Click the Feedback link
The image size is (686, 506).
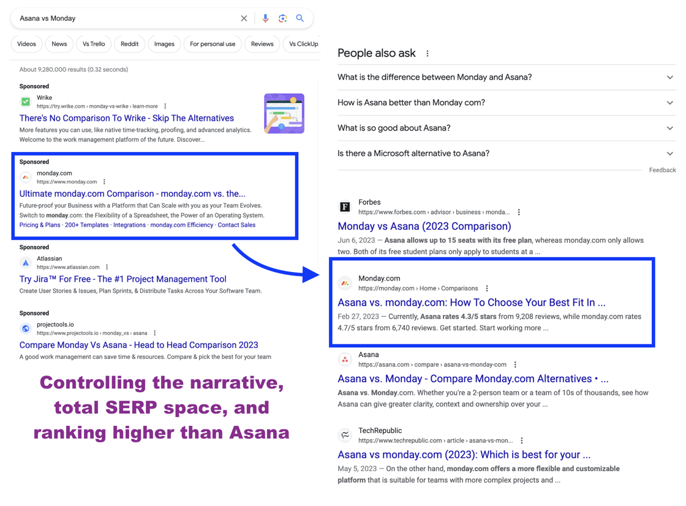[662, 170]
